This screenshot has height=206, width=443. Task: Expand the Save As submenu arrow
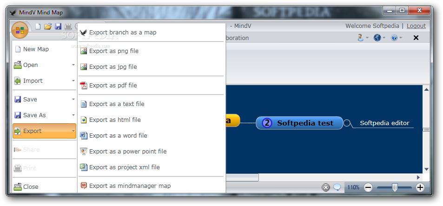coord(73,115)
